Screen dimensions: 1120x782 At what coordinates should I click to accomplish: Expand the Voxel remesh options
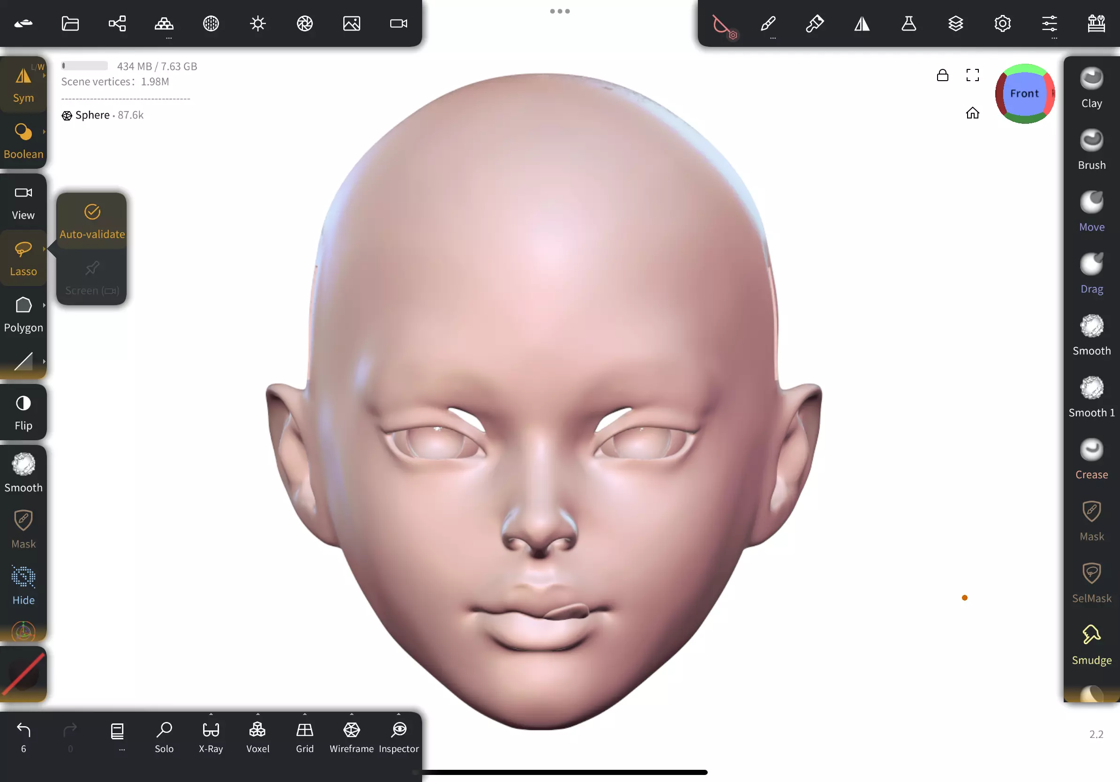pos(257,714)
